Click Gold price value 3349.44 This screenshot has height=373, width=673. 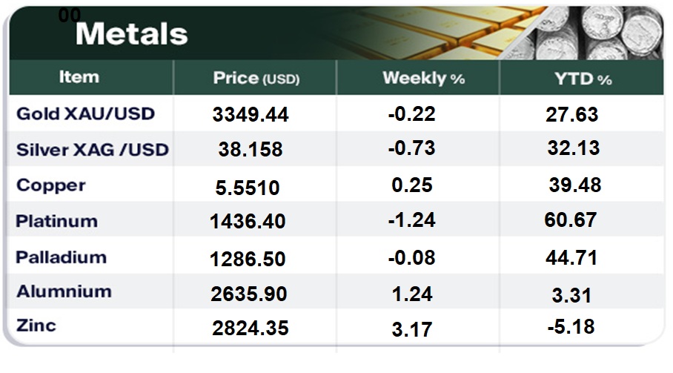pos(250,115)
